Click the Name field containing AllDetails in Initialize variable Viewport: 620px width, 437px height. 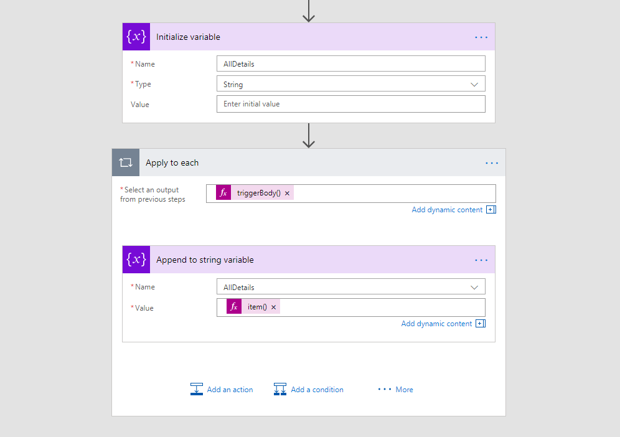click(x=350, y=64)
